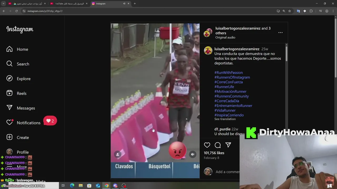
Task: Toggle the video sound speaker button
Action: 193,154
